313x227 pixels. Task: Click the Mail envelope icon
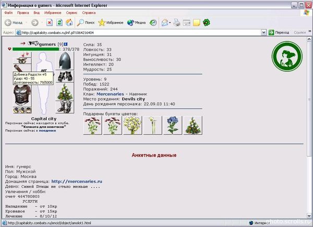click(x=165, y=22)
